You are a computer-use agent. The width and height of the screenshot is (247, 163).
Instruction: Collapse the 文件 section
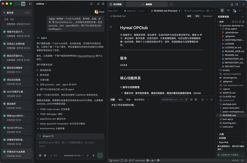pos(221,22)
